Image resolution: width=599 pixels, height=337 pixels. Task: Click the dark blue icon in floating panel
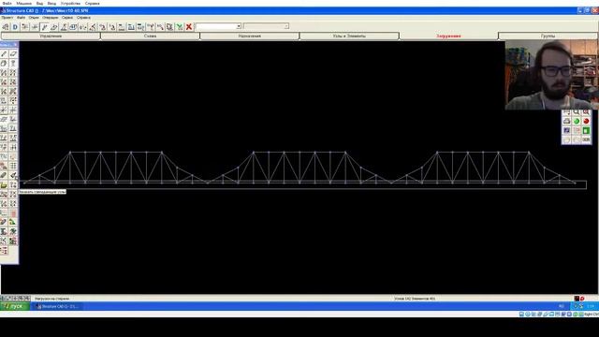tap(566, 131)
